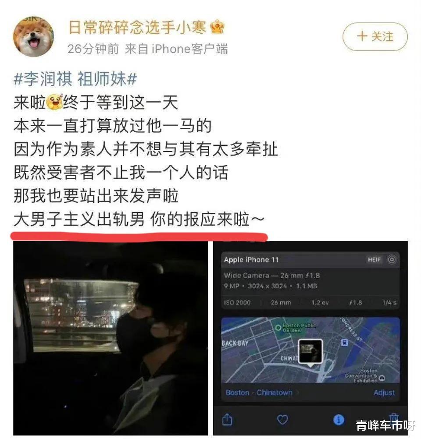Open Boston - Chinatown location link
The image size is (421, 439).
pyautogui.click(x=259, y=393)
